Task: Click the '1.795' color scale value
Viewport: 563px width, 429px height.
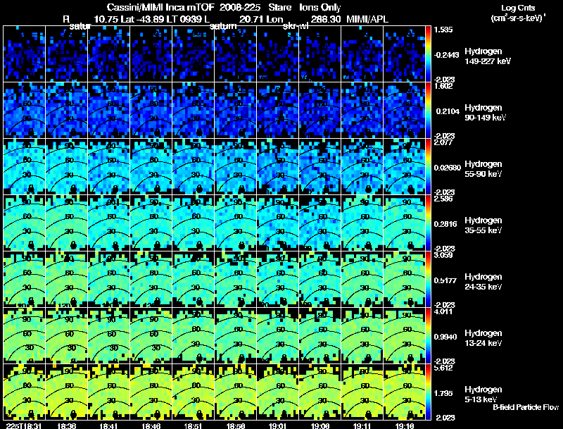Action: pyautogui.click(x=445, y=394)
